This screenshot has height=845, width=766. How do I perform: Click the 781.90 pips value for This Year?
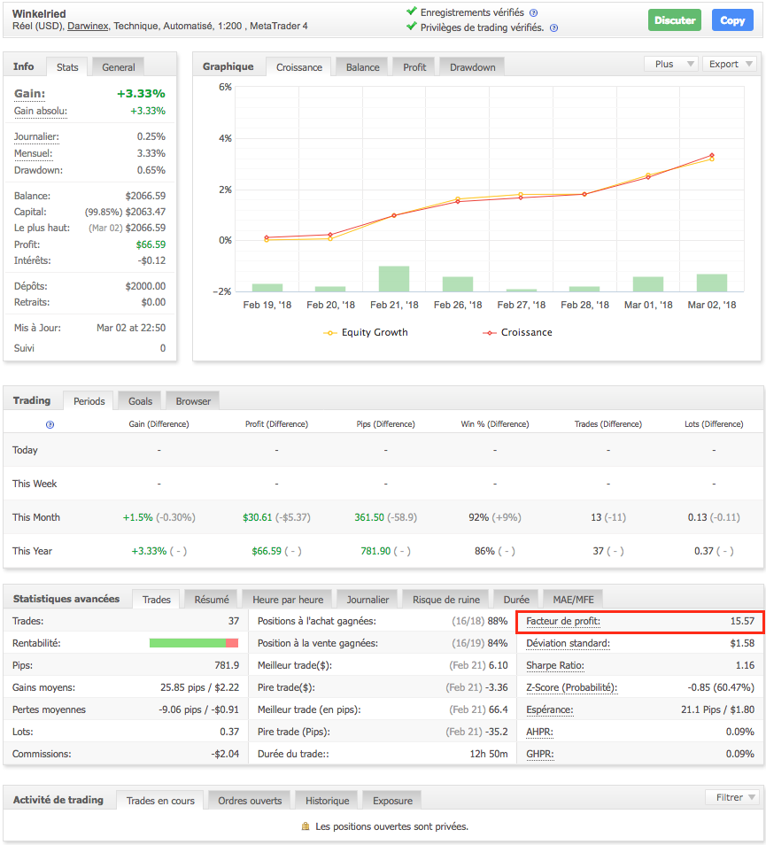tap(375, 551)
